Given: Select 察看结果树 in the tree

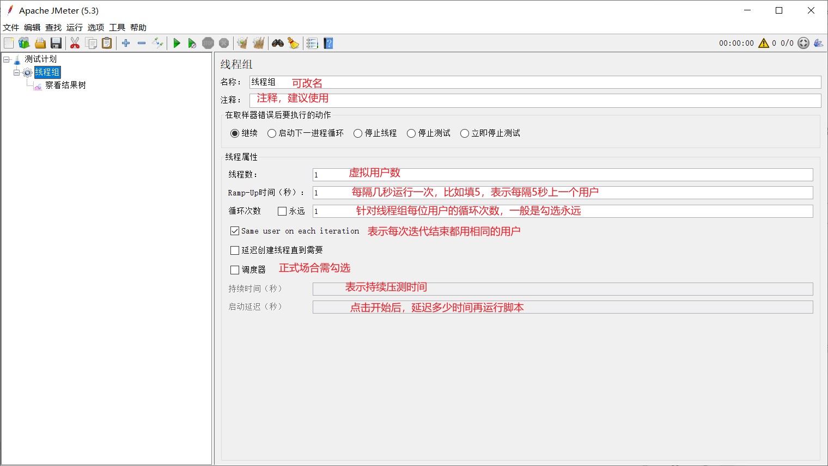Looking at the screenshot, I should [x=65, y=85].
